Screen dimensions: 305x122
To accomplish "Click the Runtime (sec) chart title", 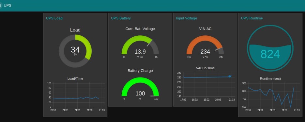I will pos(270,79).
